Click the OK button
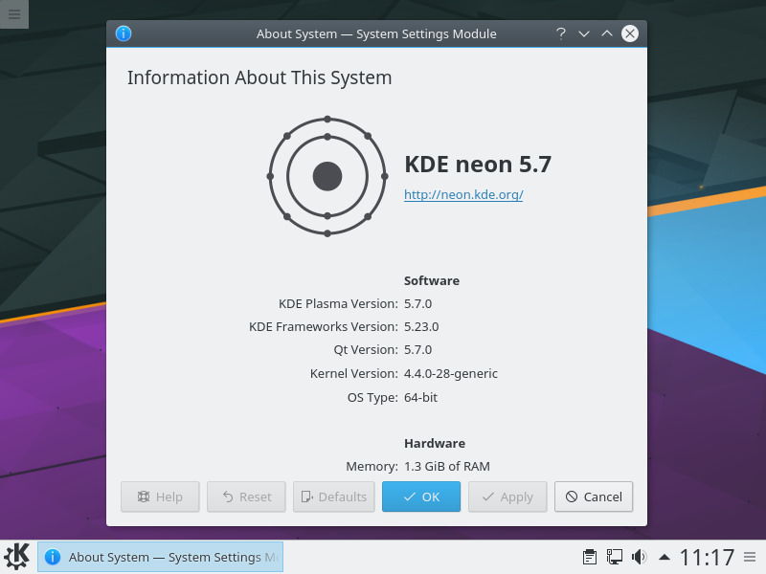The height and width of the screenshot is (574, 766). point(421,497)
